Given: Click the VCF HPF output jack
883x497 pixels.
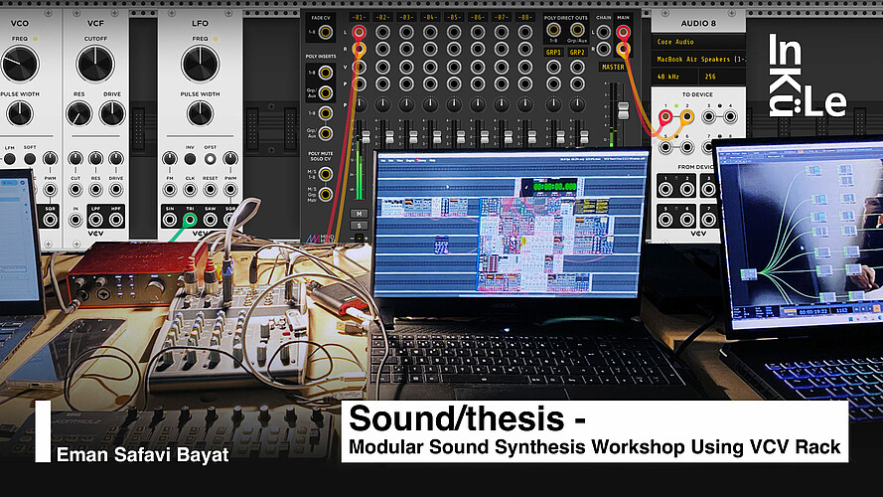Looking at the screenshot, I should [116, 220].
